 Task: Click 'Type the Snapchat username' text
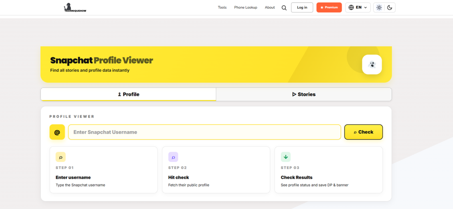[x=81, y=185]
